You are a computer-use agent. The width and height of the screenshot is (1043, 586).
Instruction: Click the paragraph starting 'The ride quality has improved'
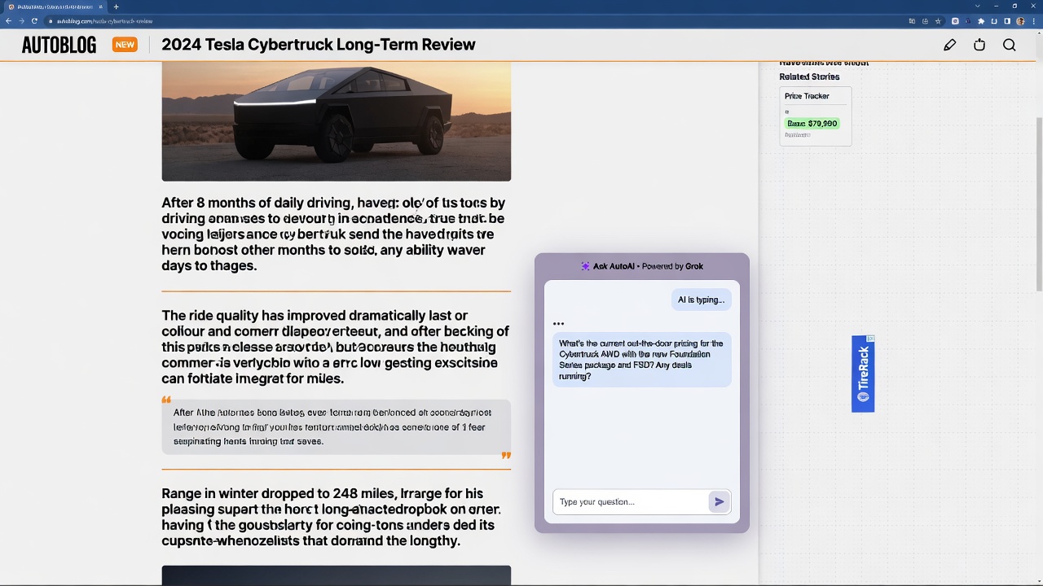point(335,347)
